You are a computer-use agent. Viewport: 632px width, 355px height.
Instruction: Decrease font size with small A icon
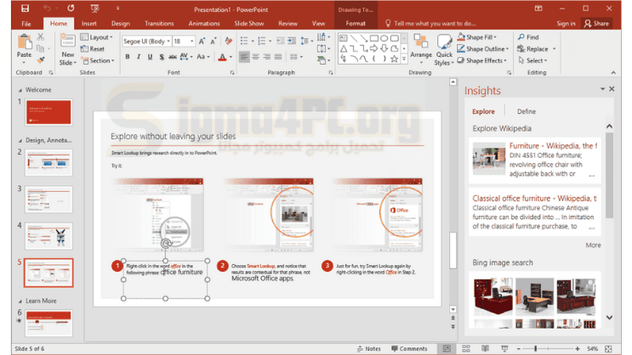214,41
